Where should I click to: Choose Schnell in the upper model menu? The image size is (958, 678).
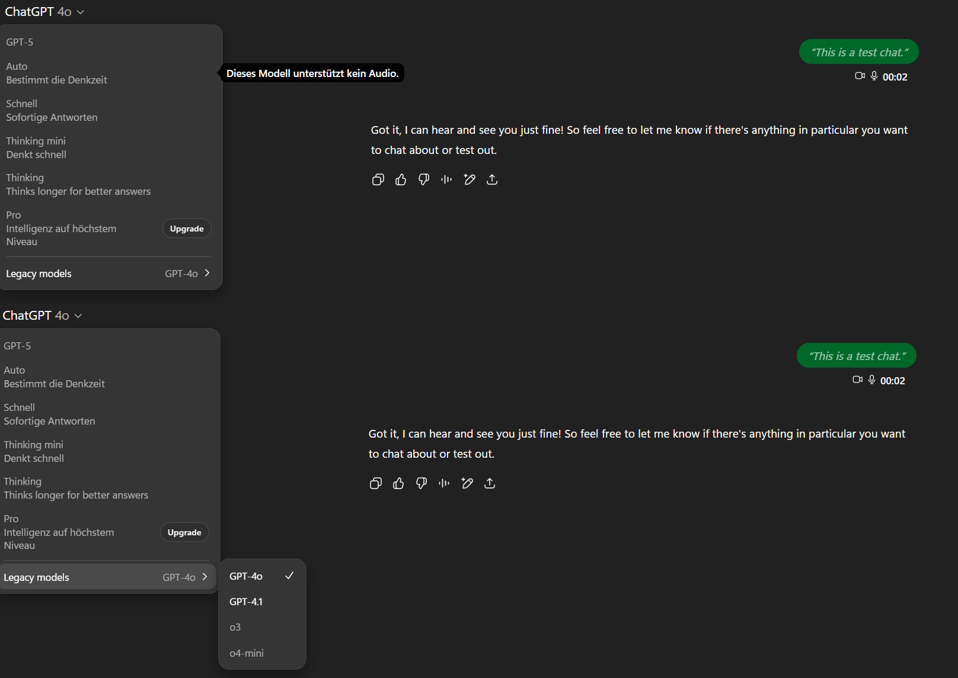[x=108, y=110]
